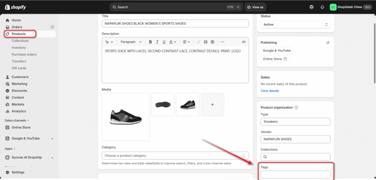Viewport: 376px width, 180px height.
Task: Open the Status dropdown
Action: (296, 25)
